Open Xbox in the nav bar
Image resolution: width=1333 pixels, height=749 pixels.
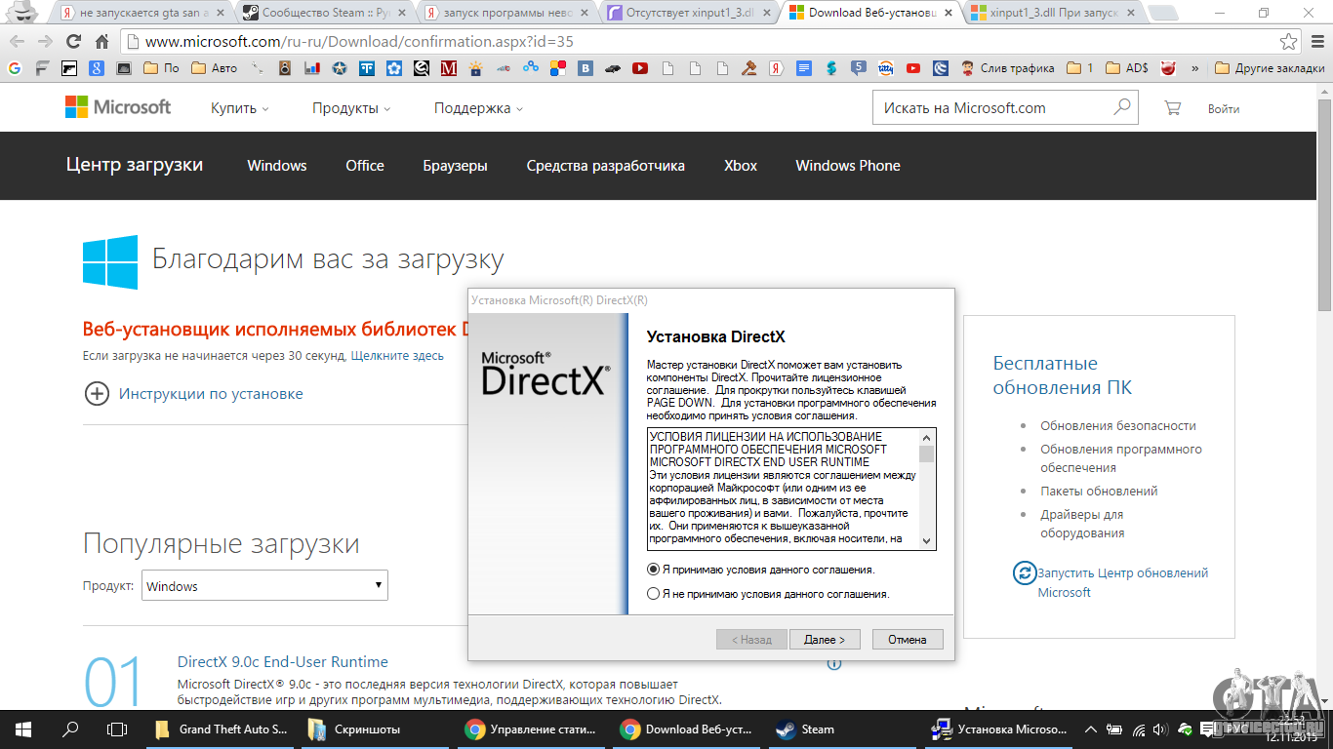pyautogui.click(x=741, y=166)
